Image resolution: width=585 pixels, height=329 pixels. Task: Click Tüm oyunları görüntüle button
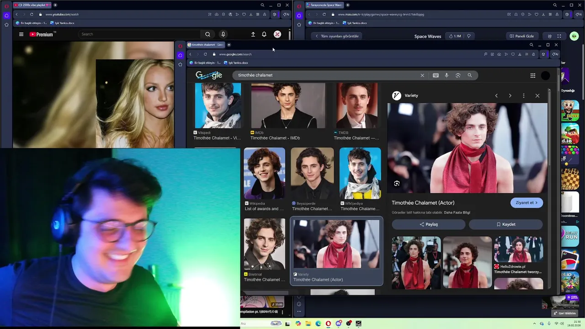(x=337, y=36)
